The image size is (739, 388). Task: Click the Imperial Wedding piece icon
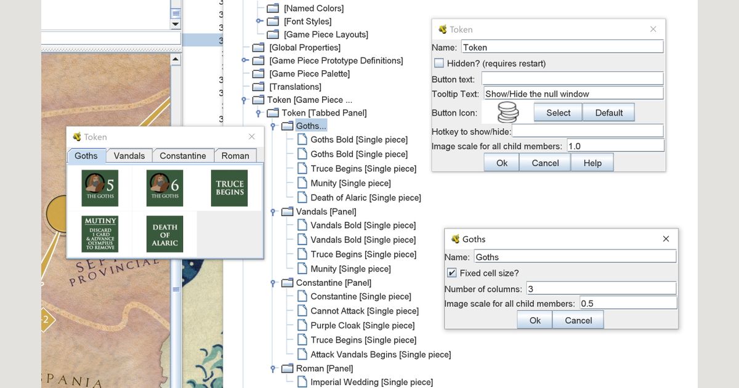coord(302,382)
